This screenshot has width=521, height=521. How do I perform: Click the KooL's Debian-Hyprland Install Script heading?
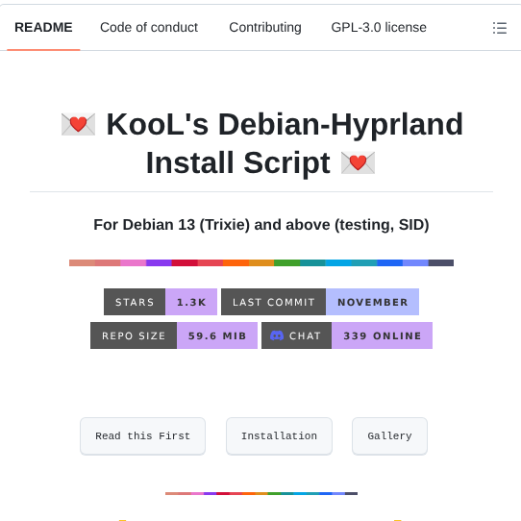click(x=261, y=143)
